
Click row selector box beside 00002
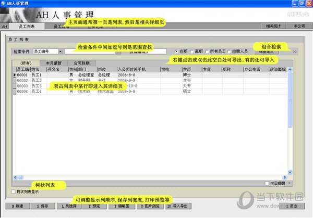(x=15, y=81)
